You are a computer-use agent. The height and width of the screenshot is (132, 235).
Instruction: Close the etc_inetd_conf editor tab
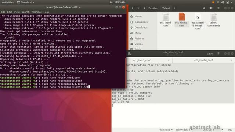coord(169,60)
